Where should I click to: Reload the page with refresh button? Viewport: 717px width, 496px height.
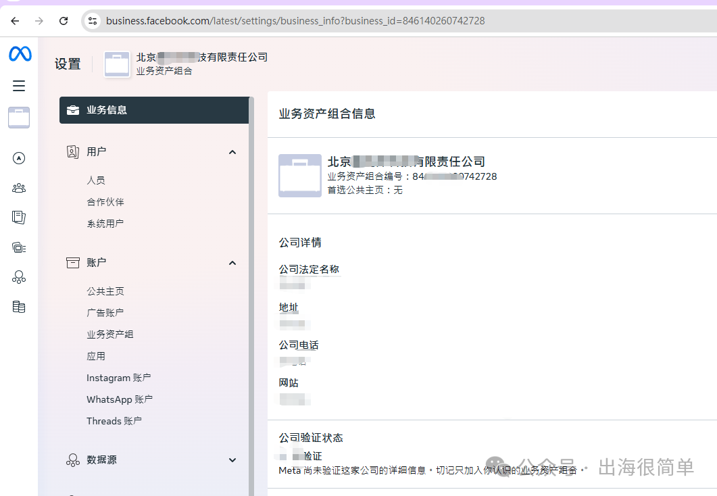coord(64,20)
